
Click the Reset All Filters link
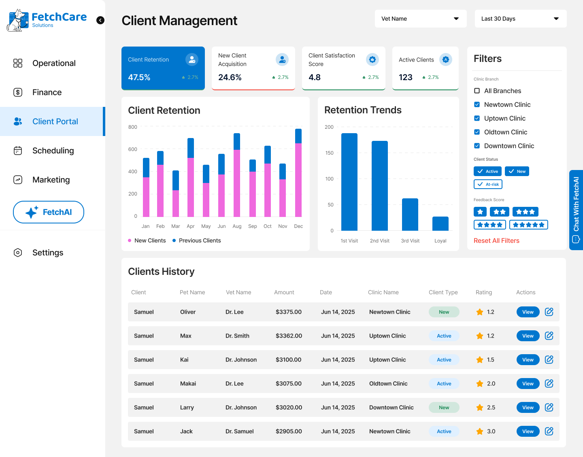coord(496,240)
